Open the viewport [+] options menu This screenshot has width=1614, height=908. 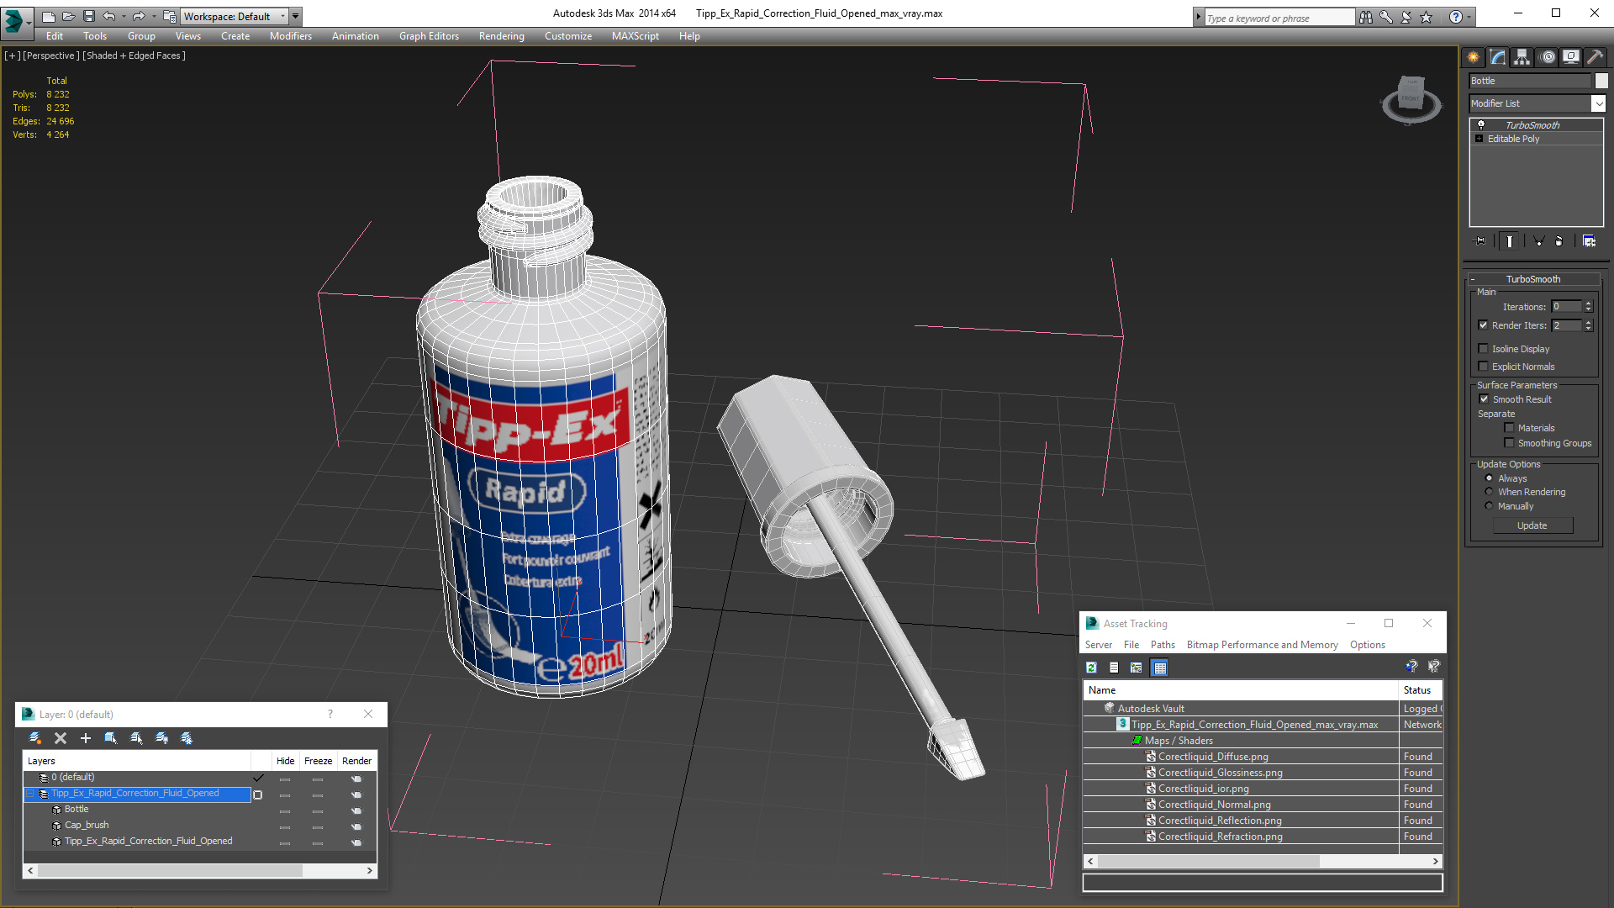tap(12, 55)
